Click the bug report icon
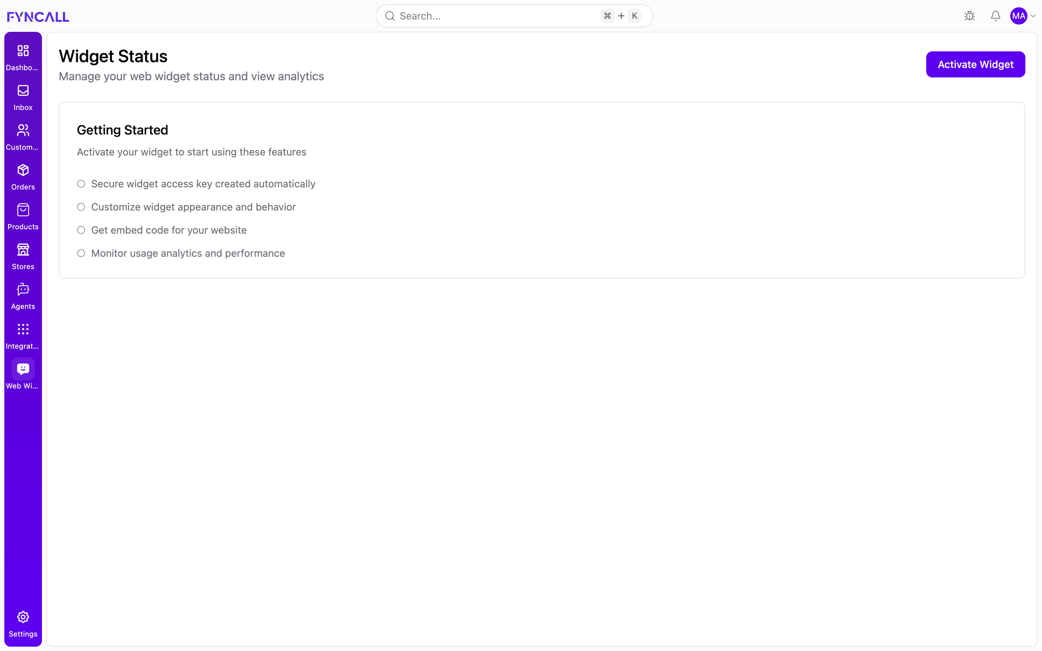The image size is (1042, 651). [x=970, y=16]
